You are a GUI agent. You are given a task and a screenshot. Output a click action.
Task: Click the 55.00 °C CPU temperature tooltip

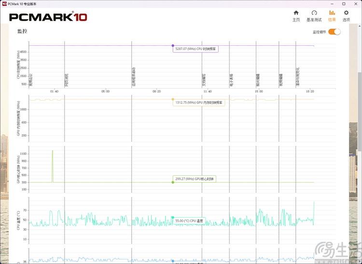(x=189, y=221)
